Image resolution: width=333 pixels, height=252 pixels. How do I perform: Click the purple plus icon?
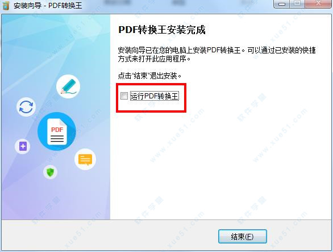click(x=23, y=146)
